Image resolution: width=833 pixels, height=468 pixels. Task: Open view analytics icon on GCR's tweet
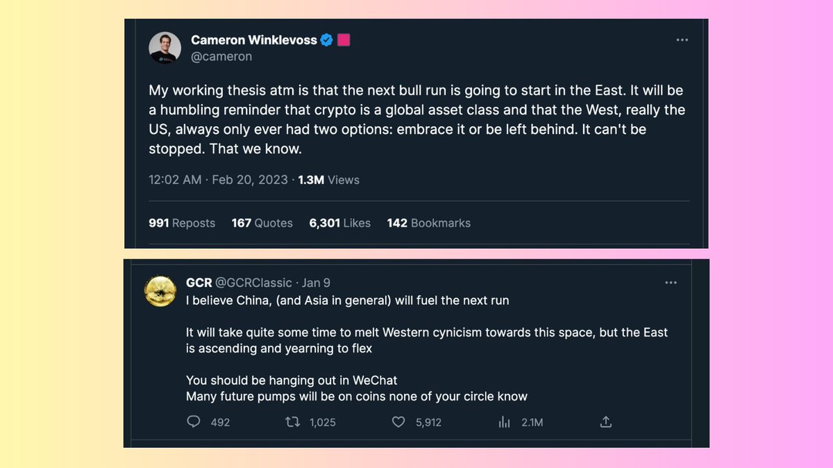[505, 422]
